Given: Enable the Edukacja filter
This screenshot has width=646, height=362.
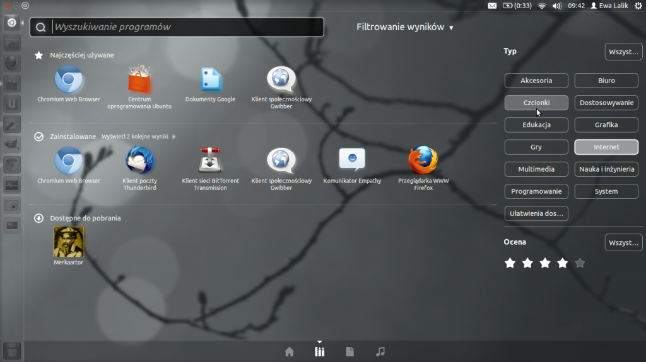Looking at the screenshot, I should [x=536, y=125].
